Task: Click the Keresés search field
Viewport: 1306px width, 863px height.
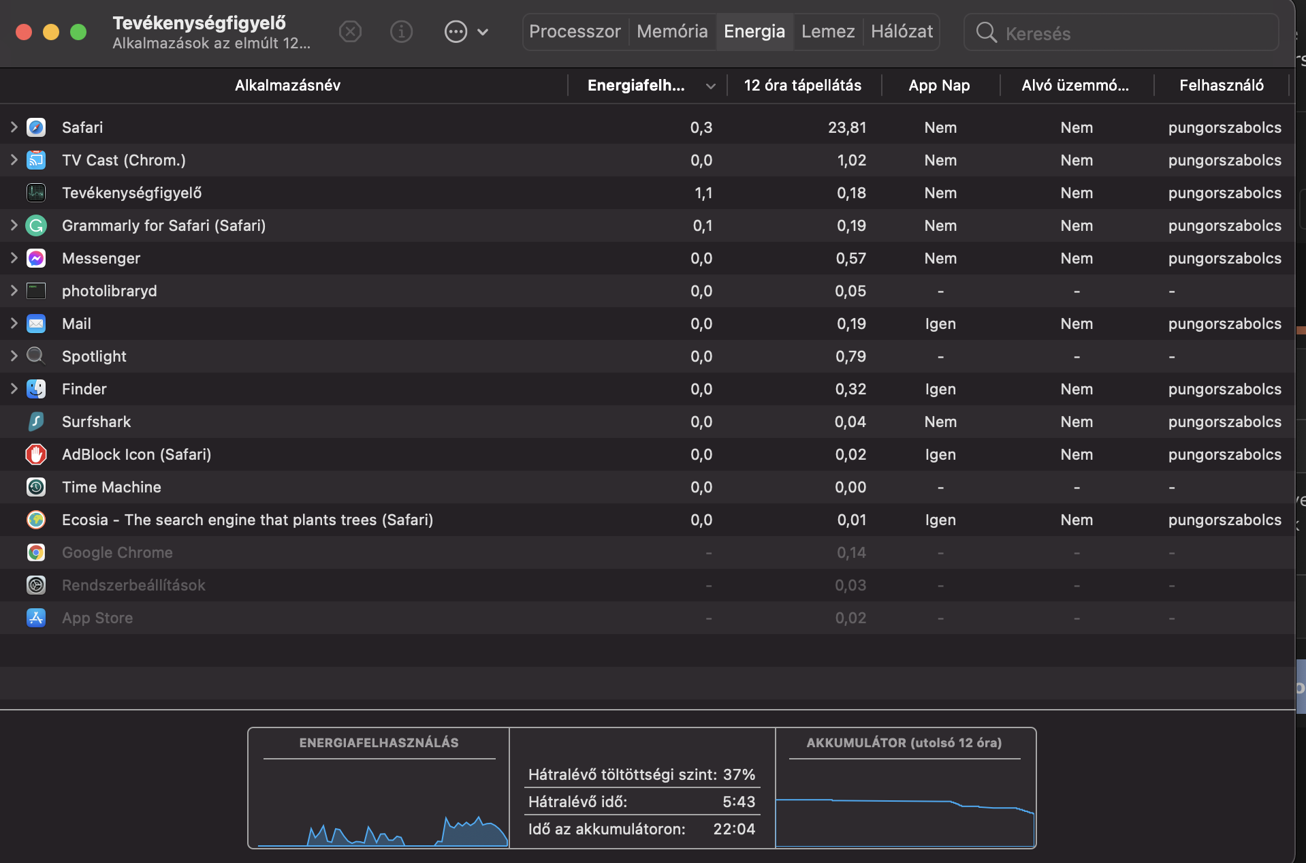Action: click(x=1130, y=33)
